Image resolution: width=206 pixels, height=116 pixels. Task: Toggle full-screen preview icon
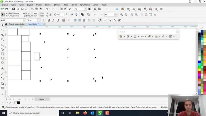(x=89, y=9)
